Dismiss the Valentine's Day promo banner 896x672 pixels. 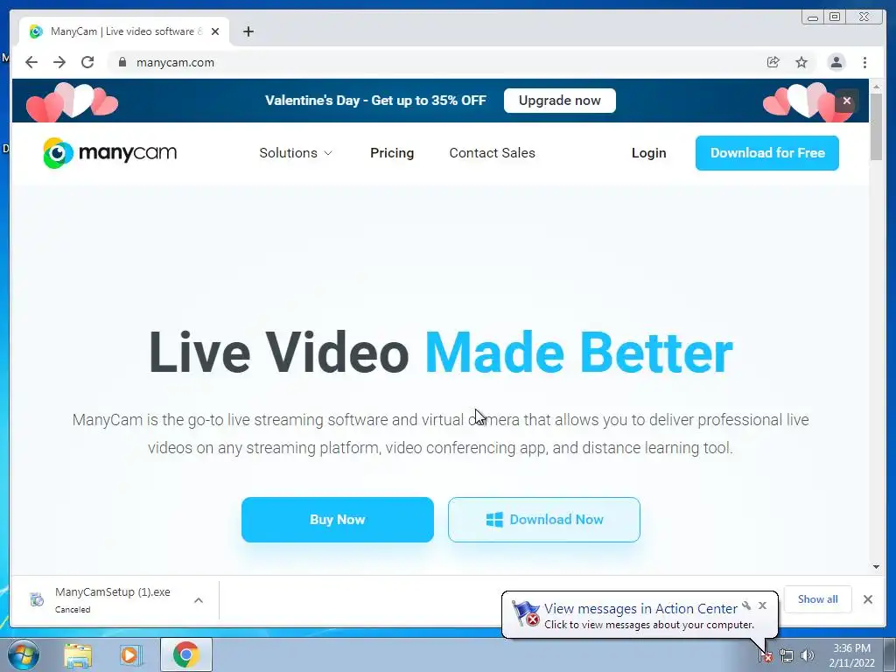[x=847, y=101]
